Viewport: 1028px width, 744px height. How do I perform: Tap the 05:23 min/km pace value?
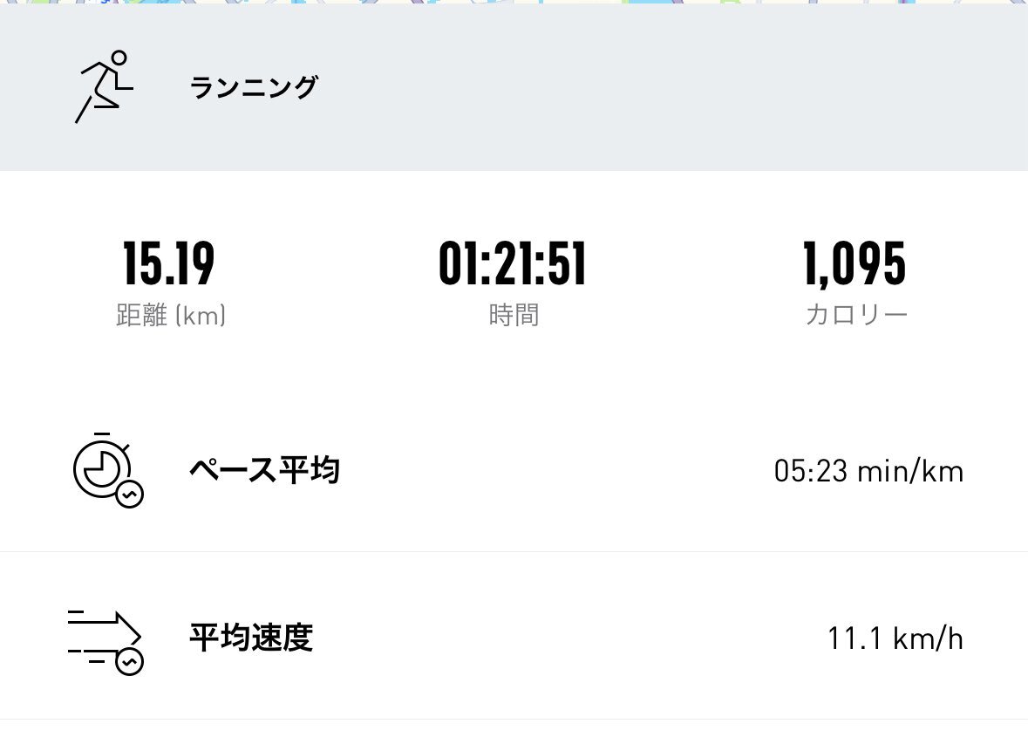coord(868,471)
